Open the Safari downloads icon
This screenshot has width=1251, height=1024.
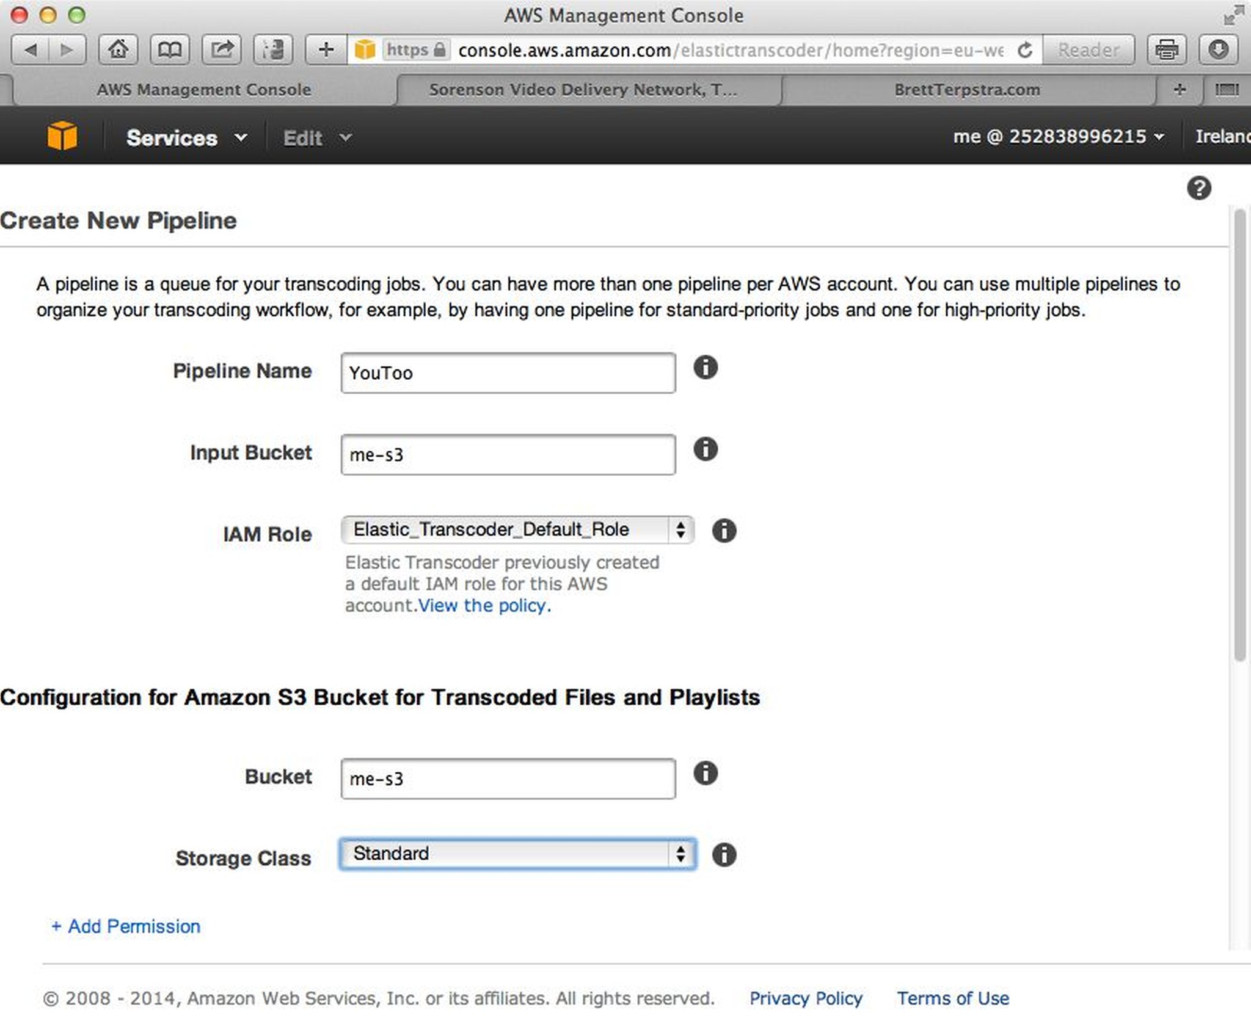1217,49
